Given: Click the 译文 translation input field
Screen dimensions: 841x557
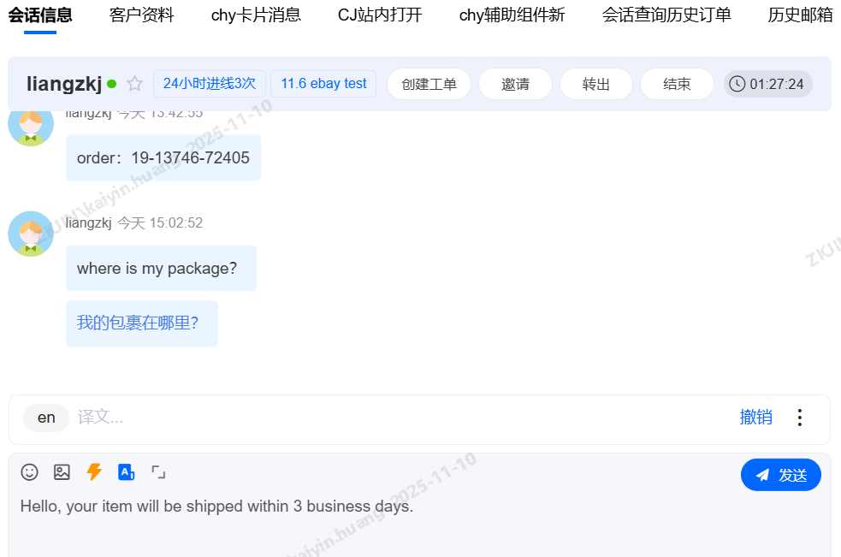Looking at the screenshot, I should (402, 418).
